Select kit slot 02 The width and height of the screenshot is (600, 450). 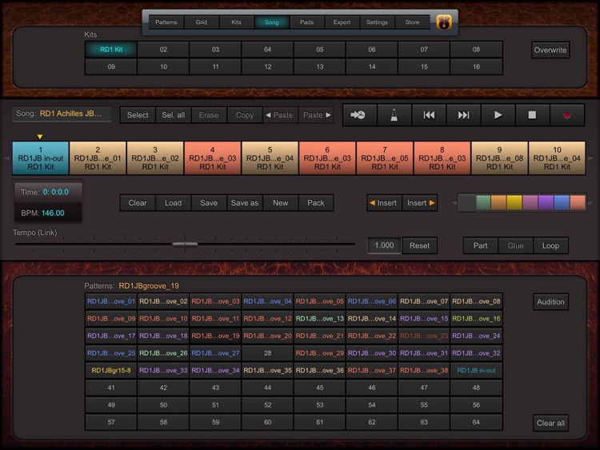click(x=163, y=50)
